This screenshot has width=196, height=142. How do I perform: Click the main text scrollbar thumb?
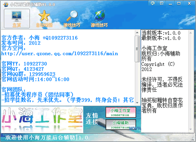click(137, 49)
